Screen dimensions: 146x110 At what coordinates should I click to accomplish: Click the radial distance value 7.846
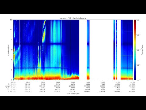click(103, 84)
